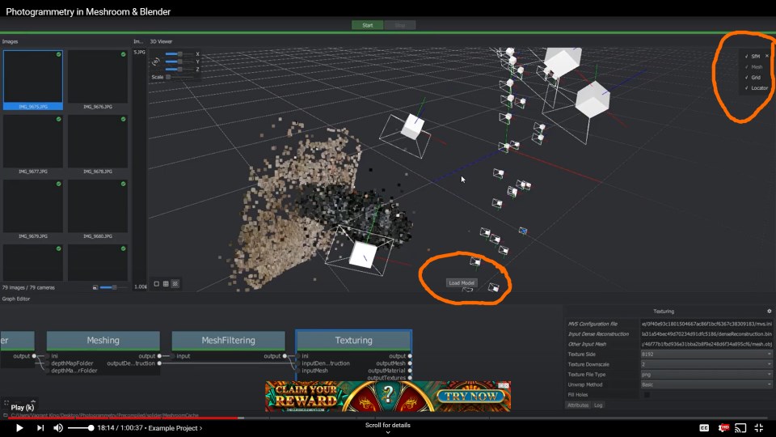Switch to the Log tab

click(x=598, y=405)
